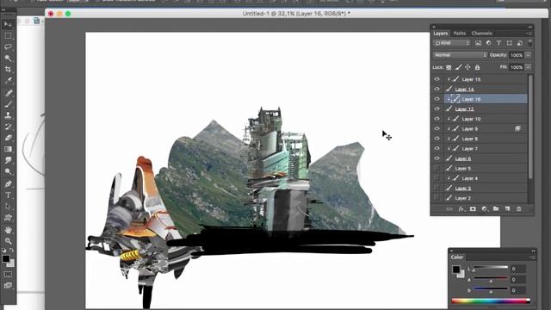Select the Pen tool

[x=8, y=183]
